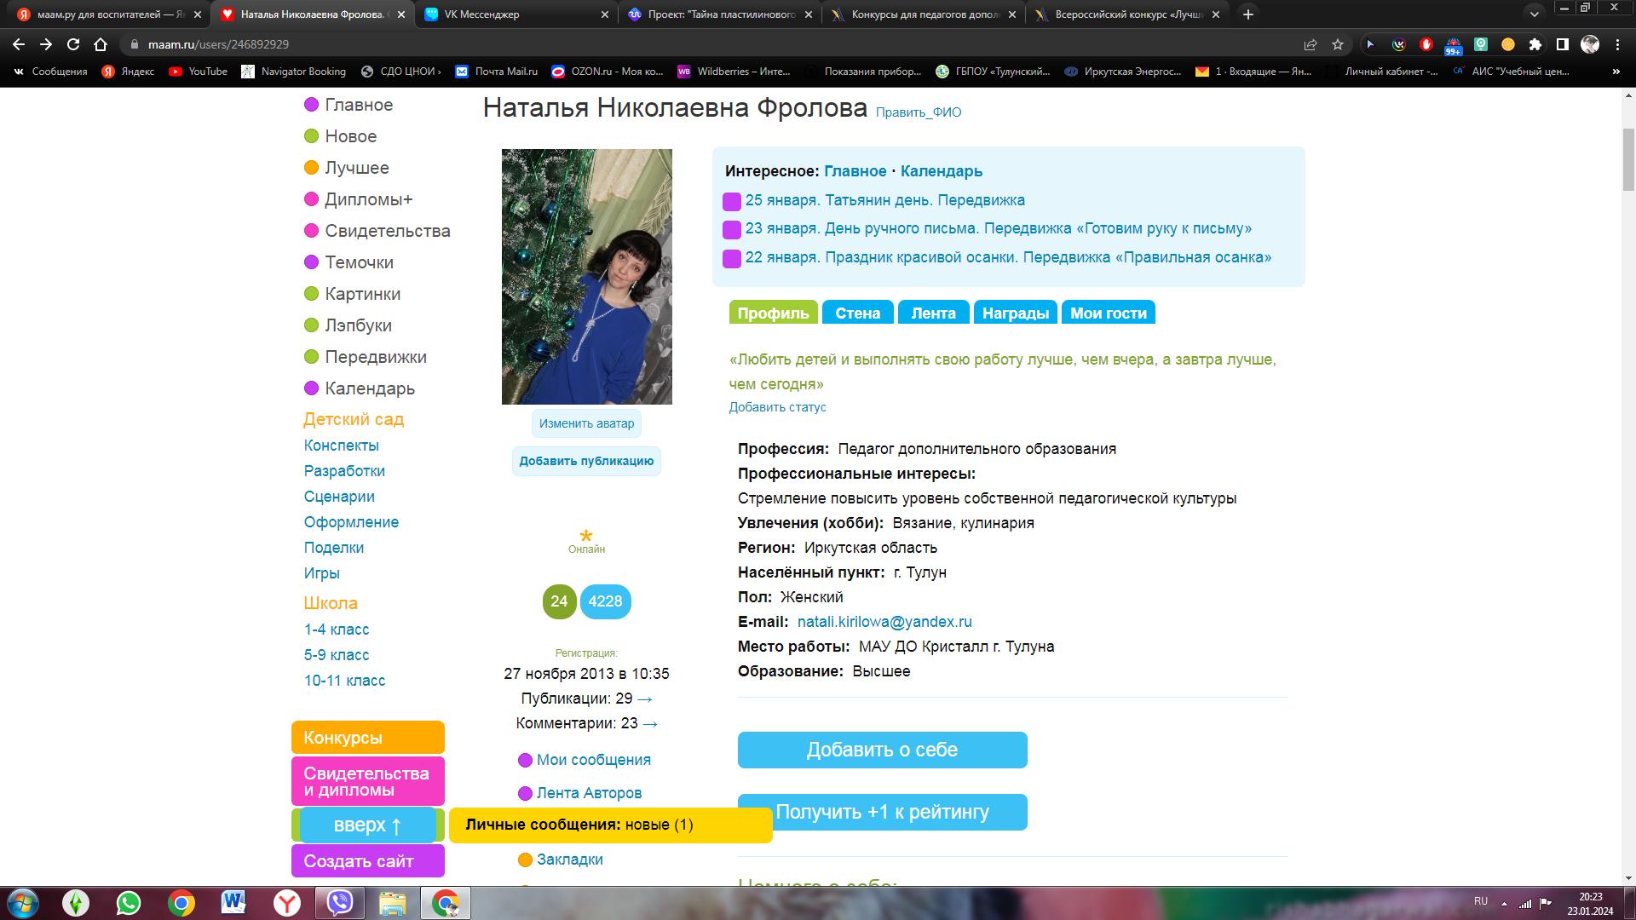Open Изменить аватар button

click(x=586, y=423)
